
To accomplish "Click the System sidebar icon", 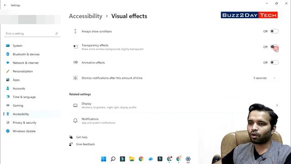I will 8,46.
